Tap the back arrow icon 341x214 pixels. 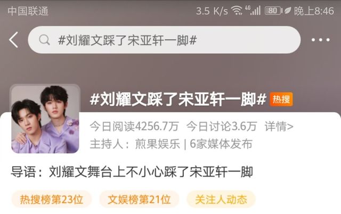[x=13, y=40]
